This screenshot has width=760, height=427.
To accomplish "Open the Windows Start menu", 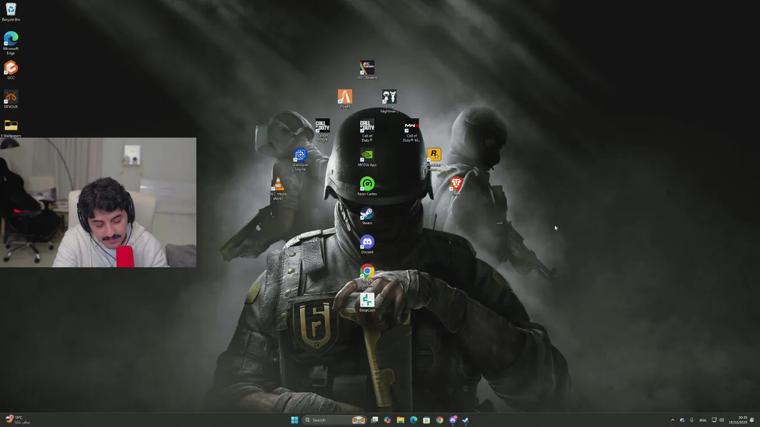I will click(x=294, y=420).
